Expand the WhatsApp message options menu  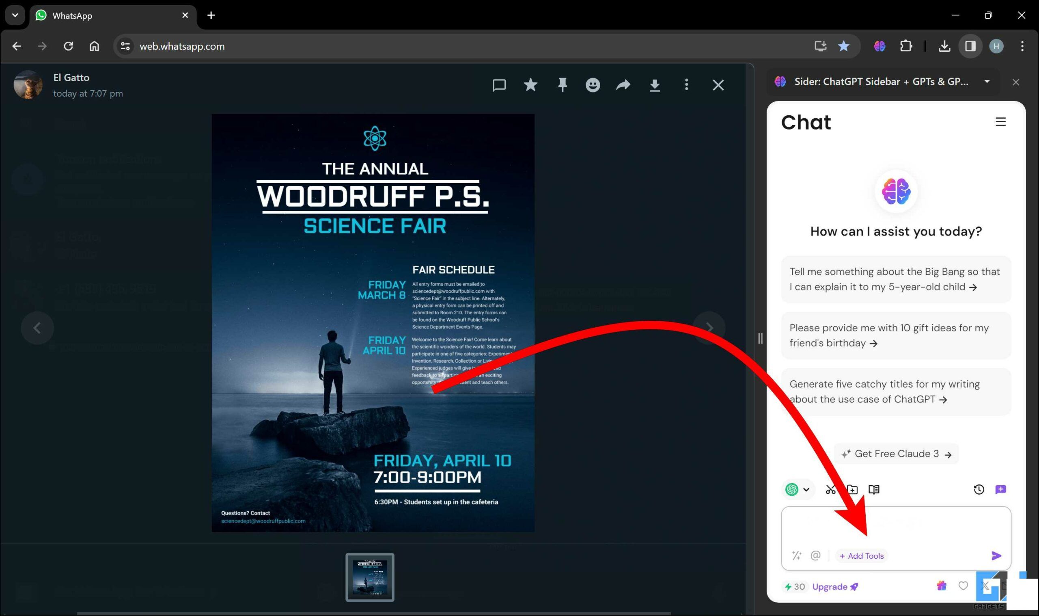coord(687,85)
